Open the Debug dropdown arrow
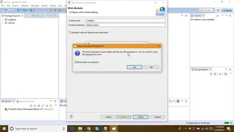Image resolution: width=234 pixels, height=132 pixels. (x=21, y=10)
